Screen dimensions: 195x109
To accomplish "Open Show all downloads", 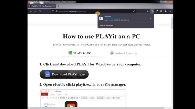I will click(106, 25).
